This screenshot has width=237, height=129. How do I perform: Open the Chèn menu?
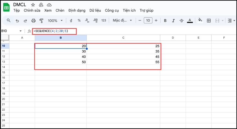pyautogui.click(x=60, y=10)
